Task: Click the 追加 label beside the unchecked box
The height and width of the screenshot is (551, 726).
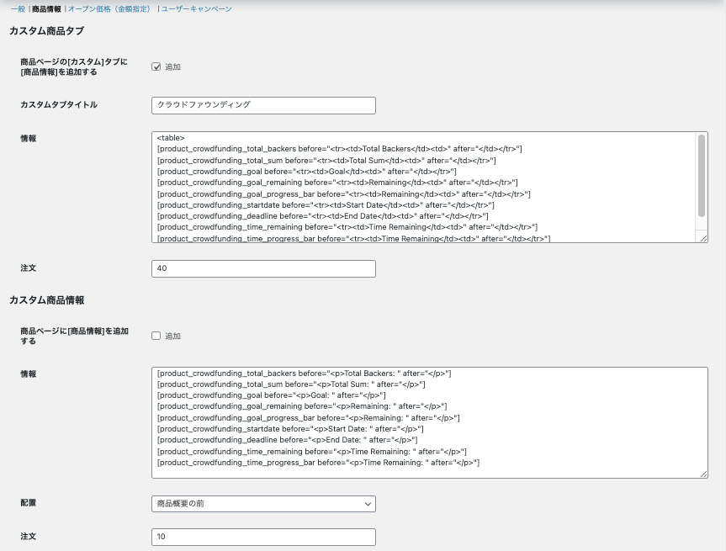Action: coord(172,336)
